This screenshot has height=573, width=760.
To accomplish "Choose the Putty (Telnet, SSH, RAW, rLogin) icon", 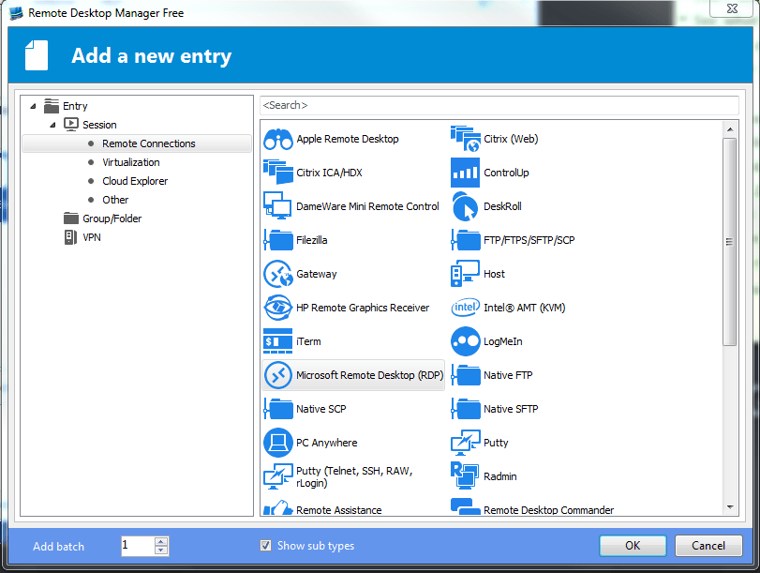I will click(x=277, y=476).
